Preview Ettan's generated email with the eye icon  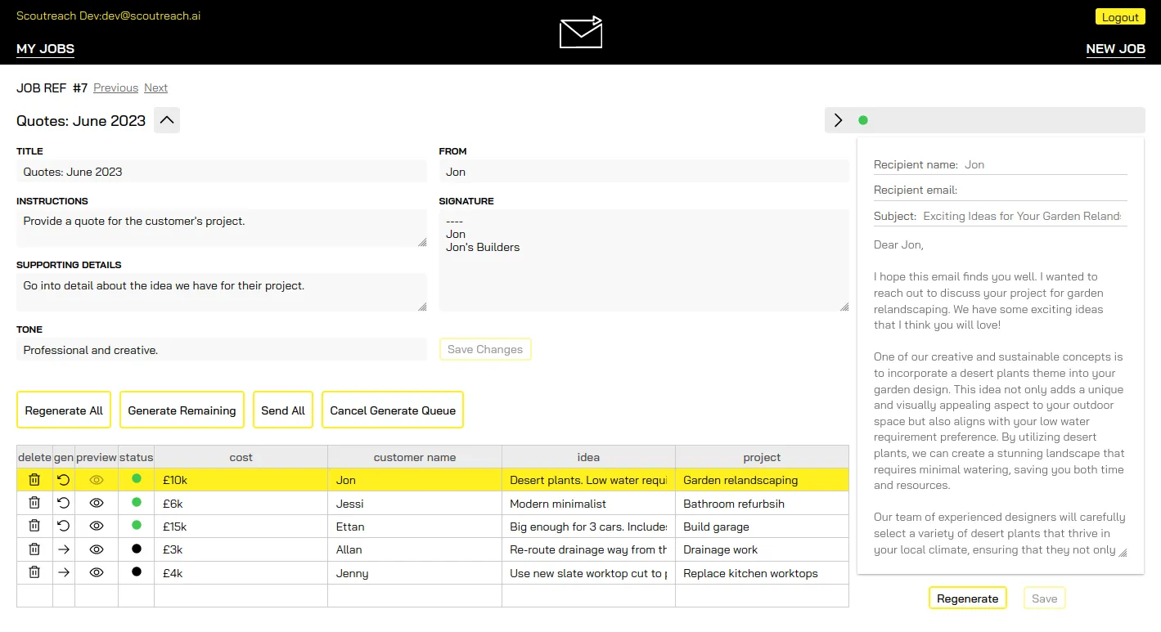click(96, 526)
